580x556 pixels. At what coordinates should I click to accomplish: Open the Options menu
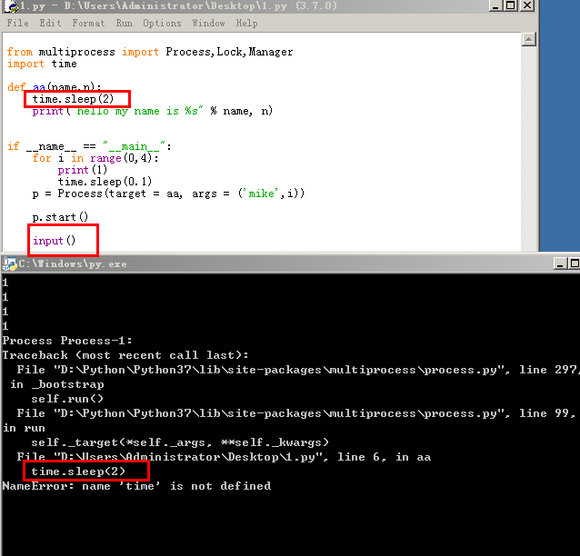162,23
